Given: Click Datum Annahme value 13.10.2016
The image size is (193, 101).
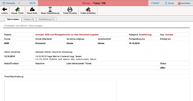Looking at the screenshot, I should pyautogui.click(x=9, y=56).
